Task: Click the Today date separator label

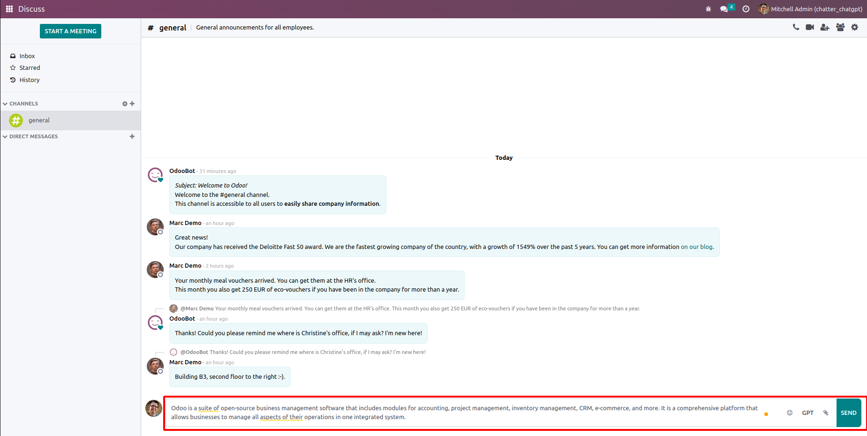Action: pos(504,158)
